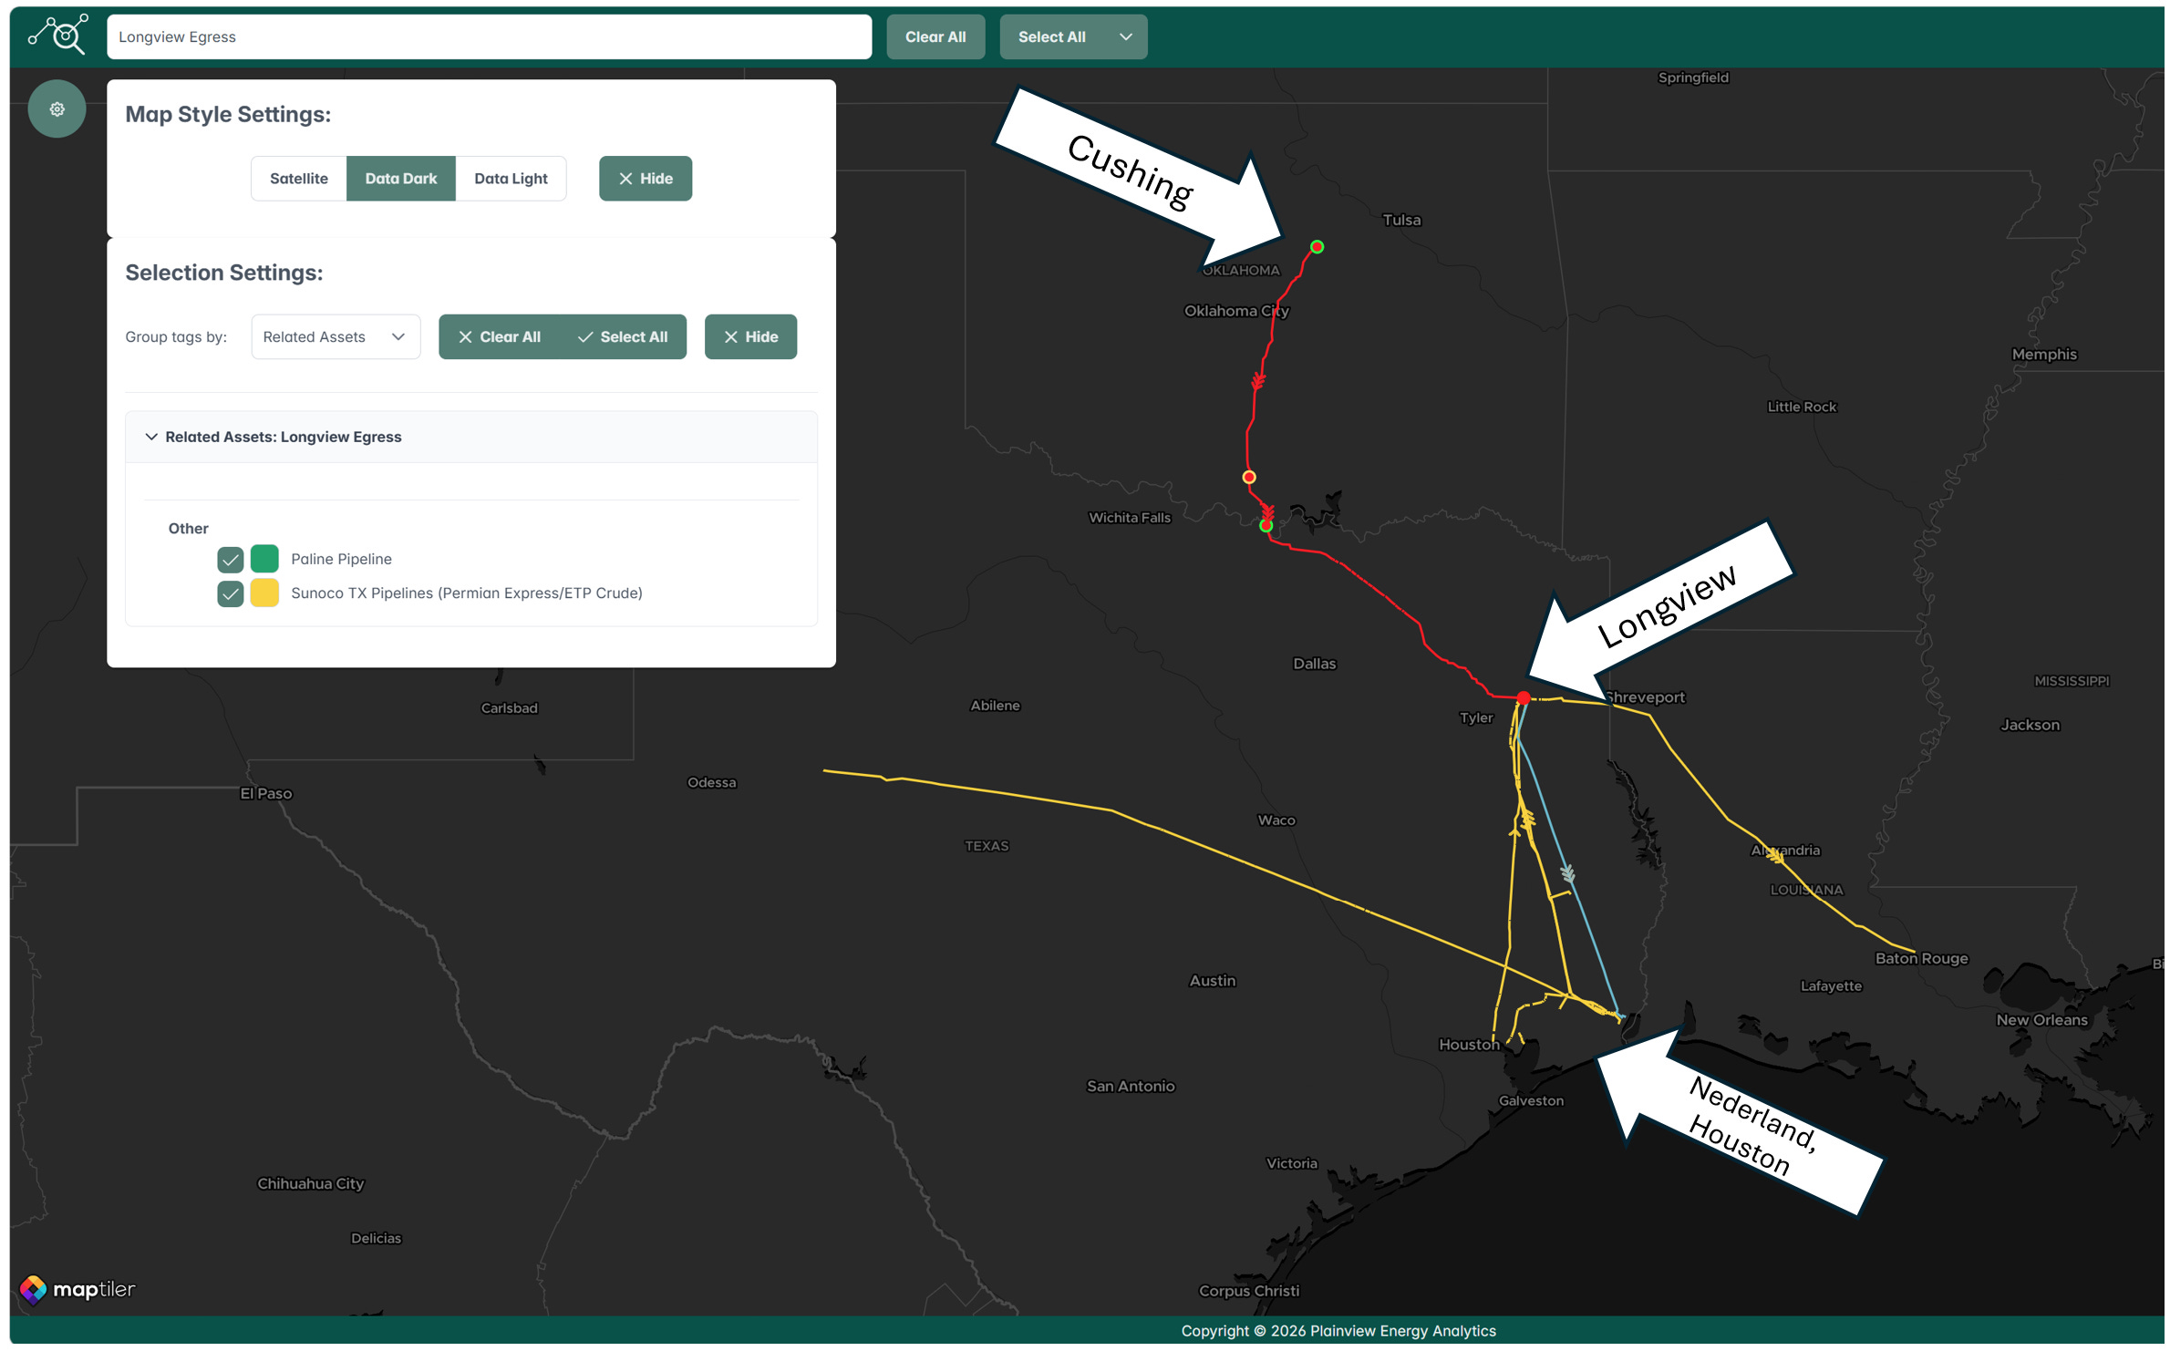
Task: Hide the Map Style Settings panel
Action: coord(645,179)
